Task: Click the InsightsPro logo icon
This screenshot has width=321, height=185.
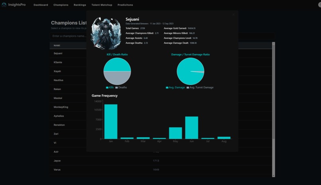Action: point(4,5)
